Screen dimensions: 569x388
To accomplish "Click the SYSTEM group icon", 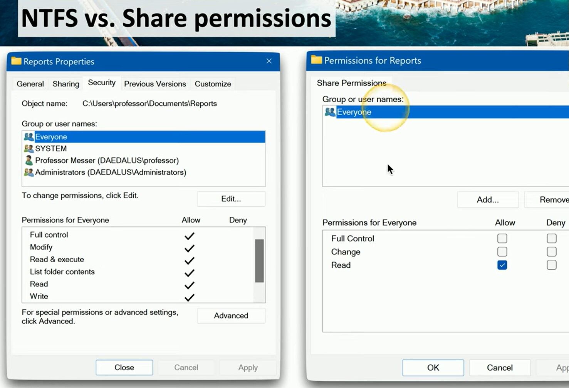I will tap(29, 149).
